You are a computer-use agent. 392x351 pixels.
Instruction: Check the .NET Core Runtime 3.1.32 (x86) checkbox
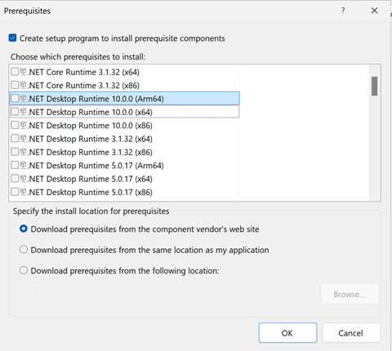tap(15, 85)
